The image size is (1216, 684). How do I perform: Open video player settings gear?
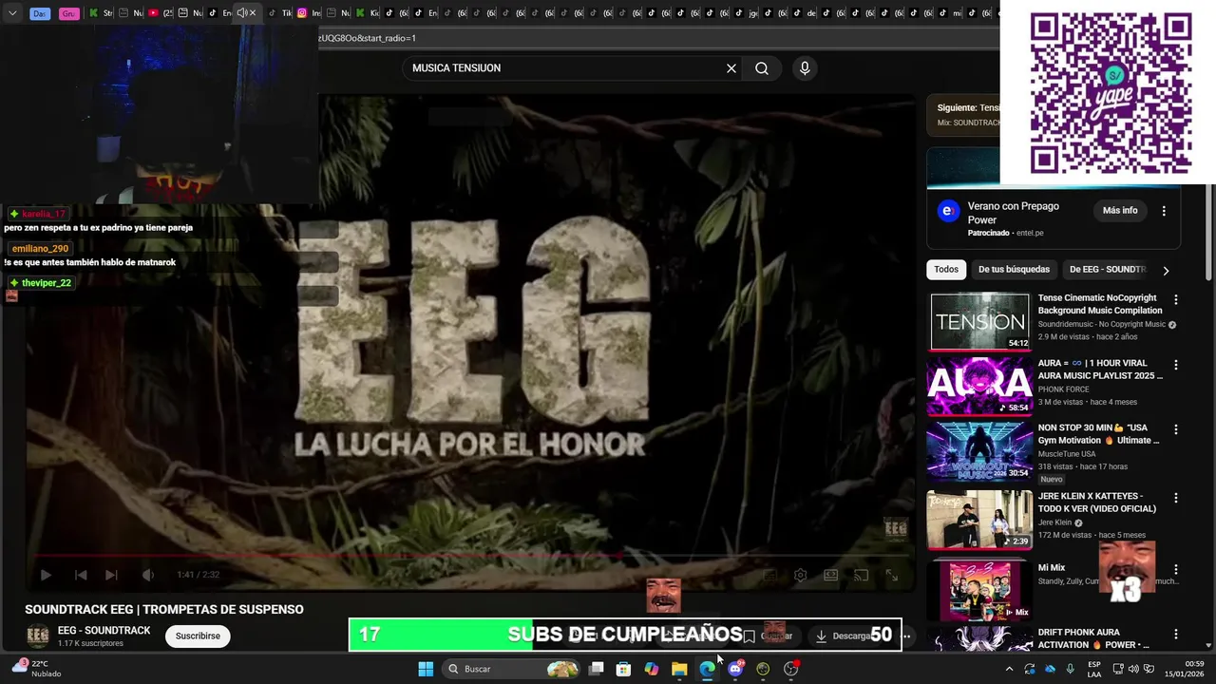[801, 575]
